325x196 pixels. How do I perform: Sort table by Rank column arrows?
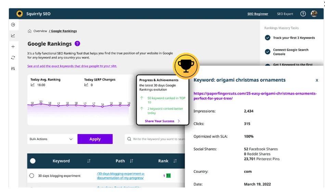(175, 161)
